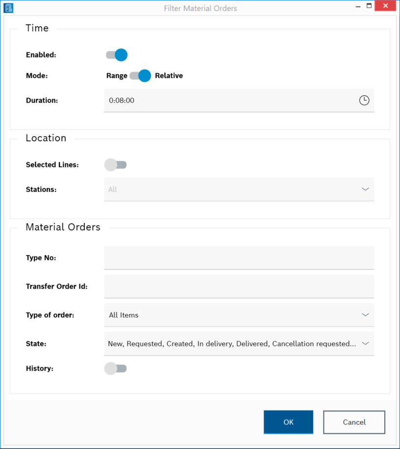Click the Material Orders section heading
400x449 pixels.
point(63,227)
